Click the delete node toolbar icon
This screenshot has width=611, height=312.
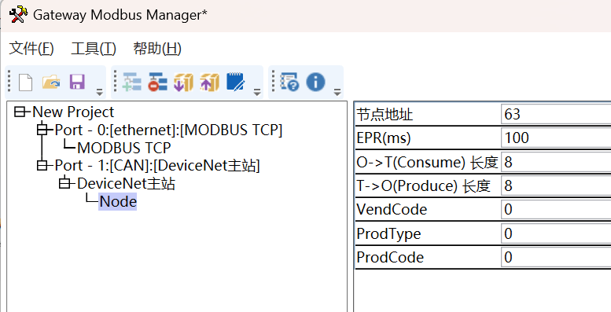(157, 83)
